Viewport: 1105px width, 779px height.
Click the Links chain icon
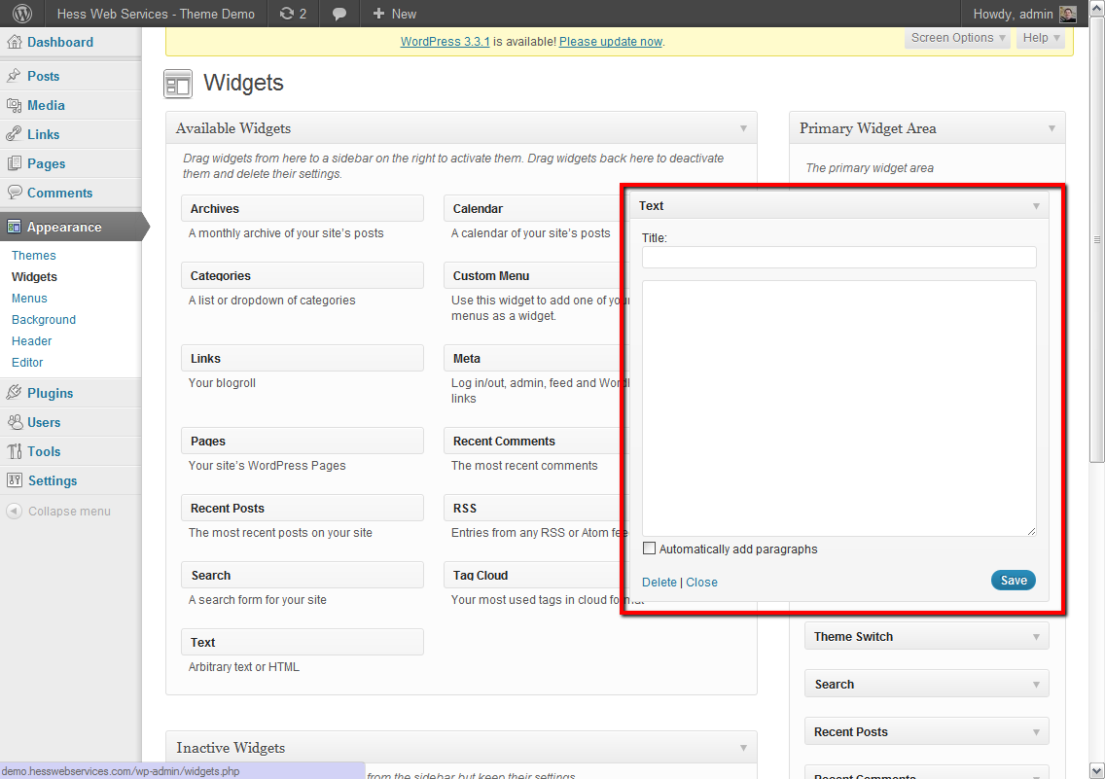[14, 134]
